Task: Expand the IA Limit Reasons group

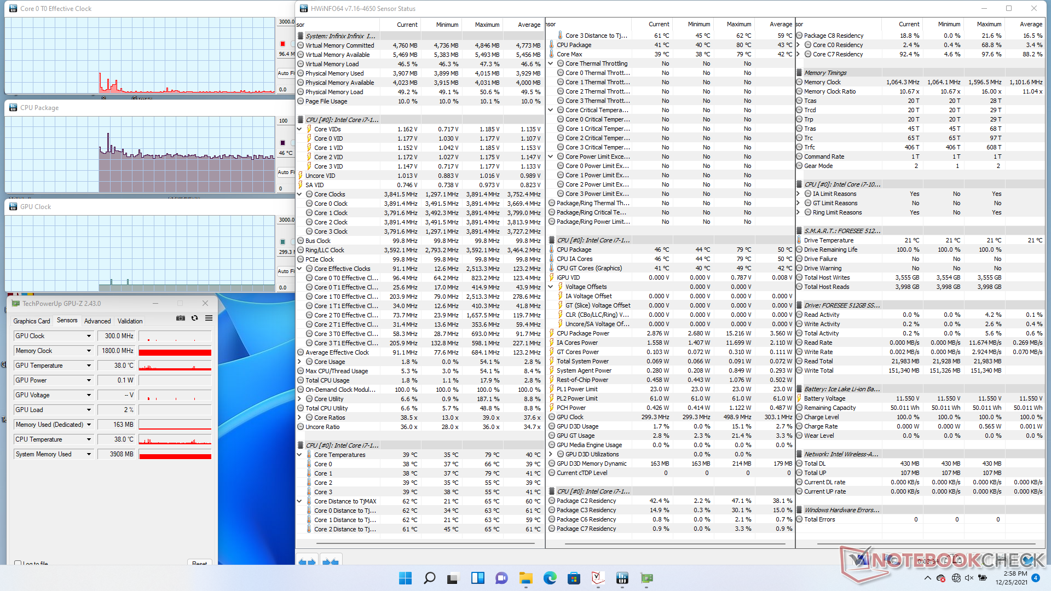Action: point(798,194)
